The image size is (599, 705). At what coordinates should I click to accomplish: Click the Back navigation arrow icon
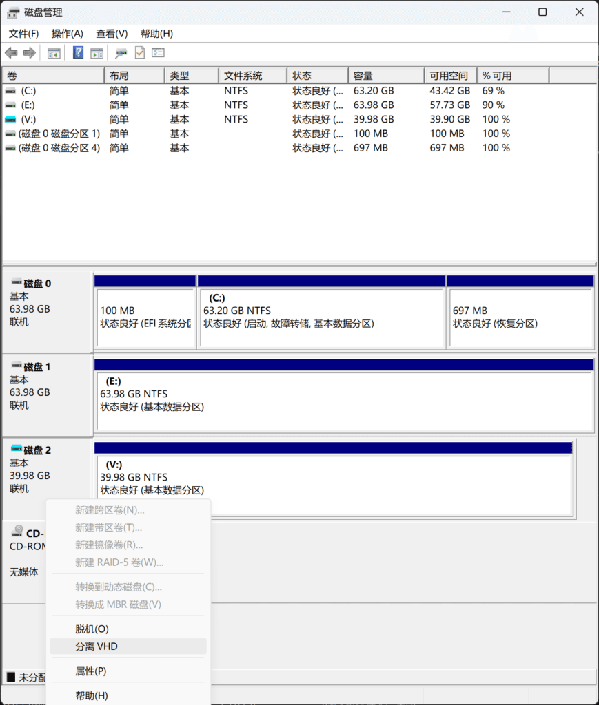click(x=11, y=52)
